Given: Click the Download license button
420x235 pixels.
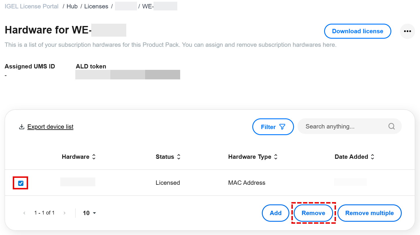Looking at the screenshot, I should (357, 31).
